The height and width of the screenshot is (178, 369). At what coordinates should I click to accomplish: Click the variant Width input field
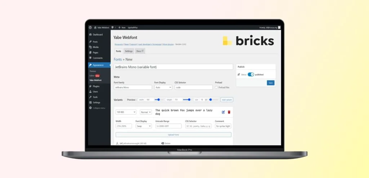[x=124, y=126]
